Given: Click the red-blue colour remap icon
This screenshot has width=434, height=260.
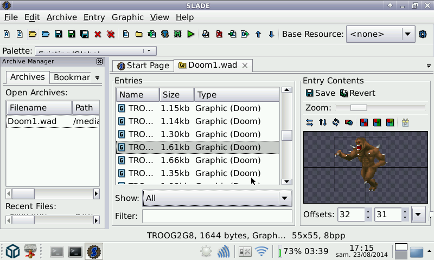Looking at the screenshot, I should point(364,122).
